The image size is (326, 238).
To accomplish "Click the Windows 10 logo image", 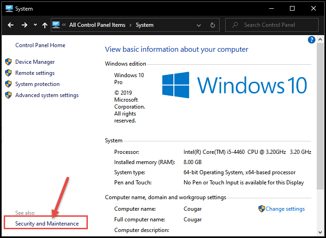I will [x=234, y=85].
